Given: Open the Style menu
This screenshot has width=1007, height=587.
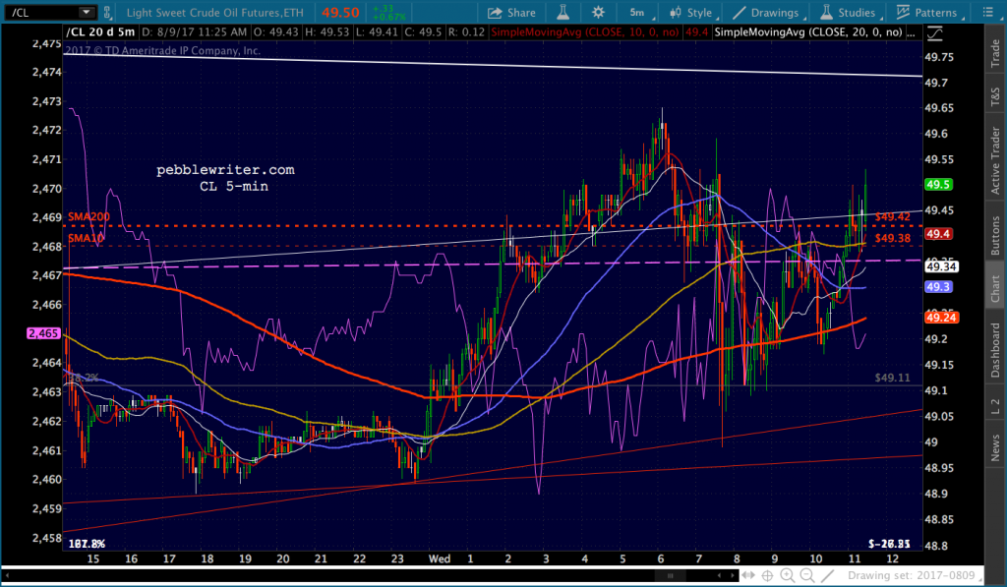Looking at the screenshot, I should pyautogui.click(x=690, y=13).
